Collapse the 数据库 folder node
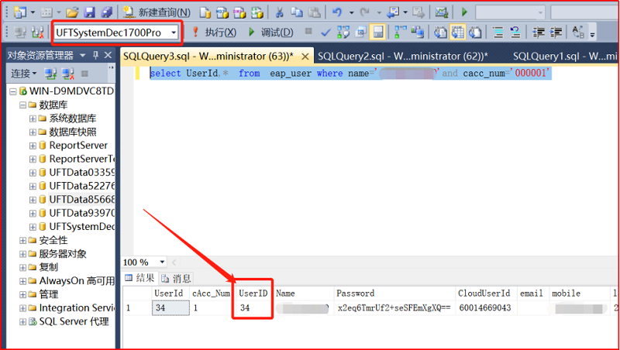Viewport: 620px width, 350px height. 22,105
